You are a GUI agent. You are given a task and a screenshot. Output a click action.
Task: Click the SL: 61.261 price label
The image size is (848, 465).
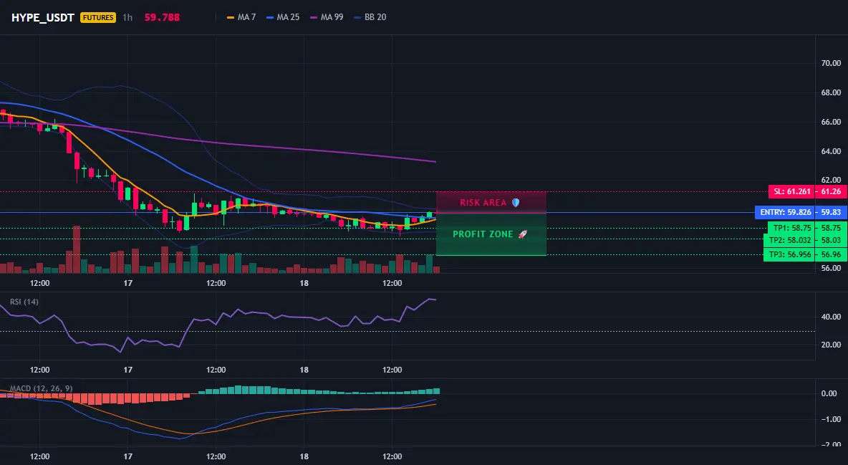point(791,191)
